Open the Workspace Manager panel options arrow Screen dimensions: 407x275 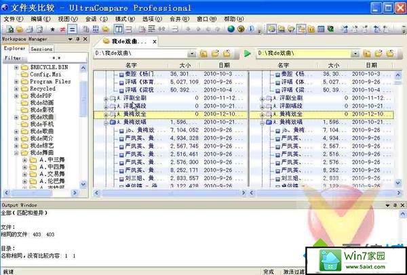(70, 39)
